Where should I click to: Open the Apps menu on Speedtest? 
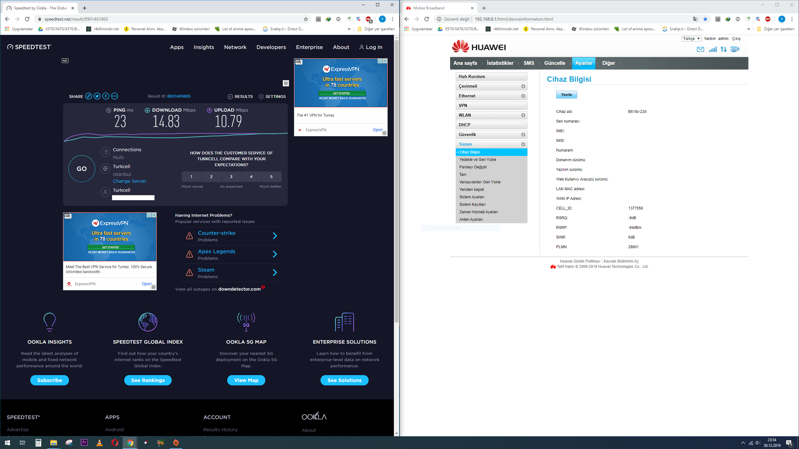click(177, 47)
